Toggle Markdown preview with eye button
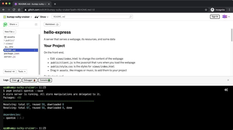 coord(52,24)
